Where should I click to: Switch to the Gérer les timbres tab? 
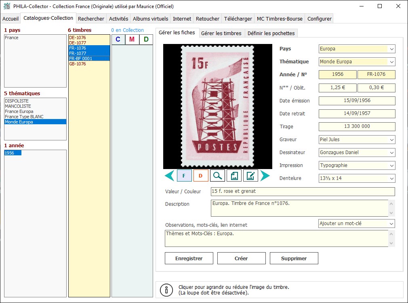221,33
